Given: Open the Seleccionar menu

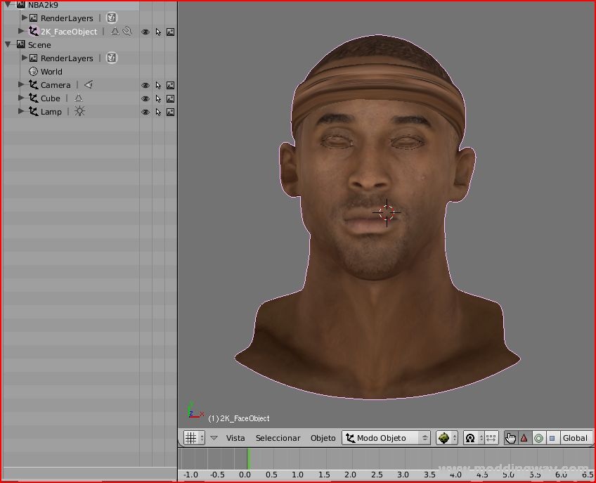Looking at the screenshot, I should pyautogui.click(x=278, y=438).
